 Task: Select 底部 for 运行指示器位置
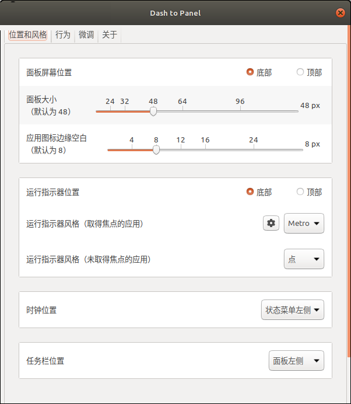pos(250,191)
